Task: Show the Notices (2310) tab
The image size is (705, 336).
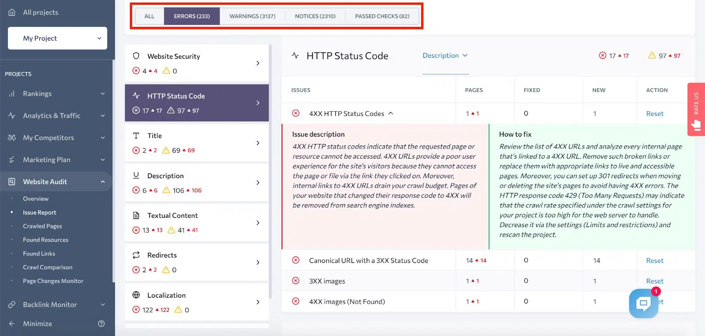Action: (x=315, y=16)
